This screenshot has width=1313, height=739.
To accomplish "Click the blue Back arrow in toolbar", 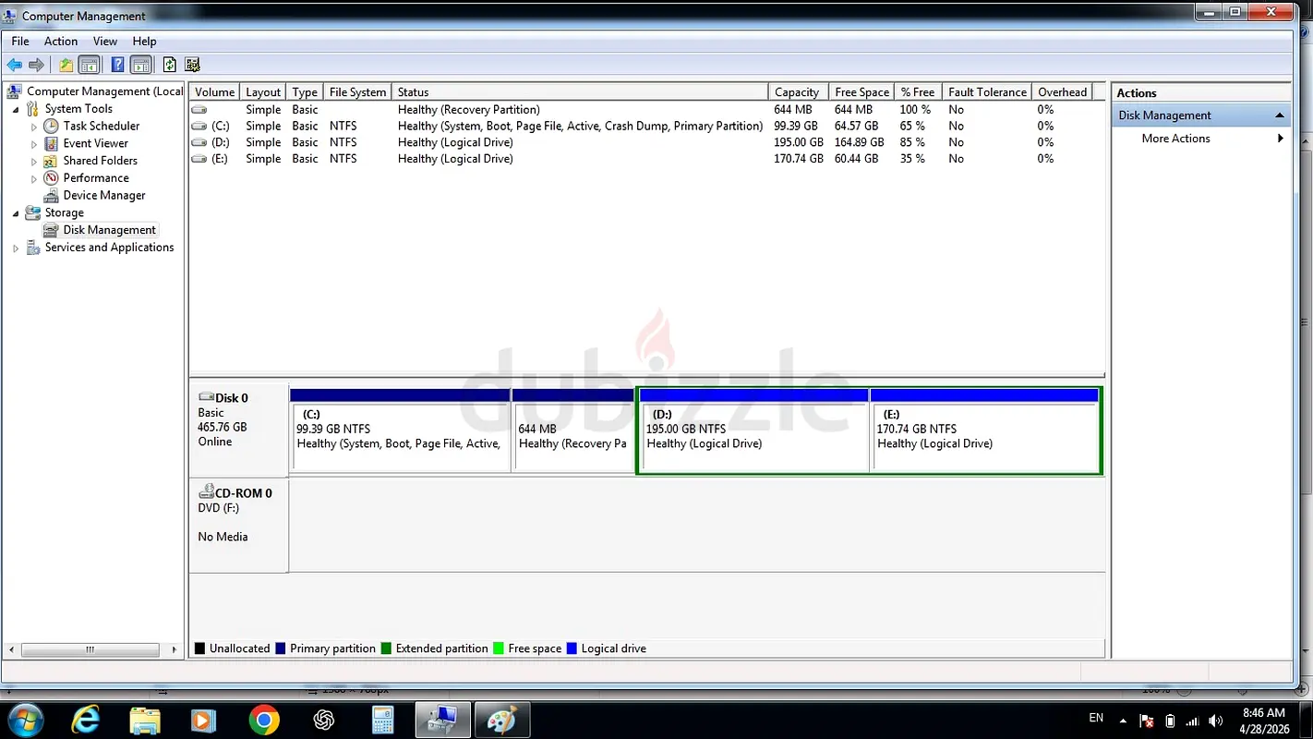I will coord(14,65).
